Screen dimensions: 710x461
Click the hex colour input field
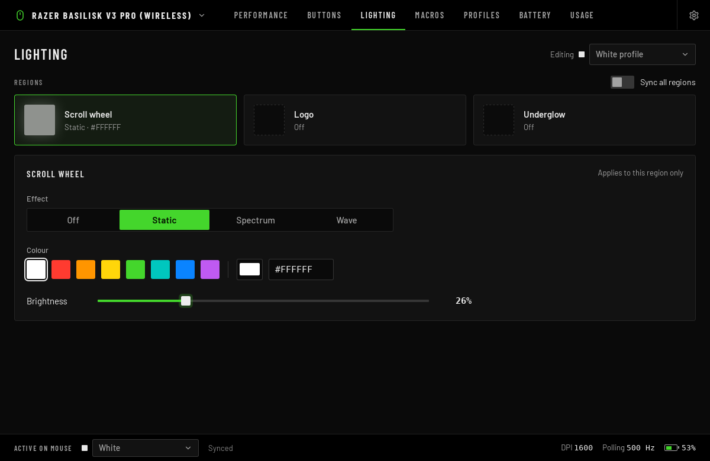click(301, 270)
